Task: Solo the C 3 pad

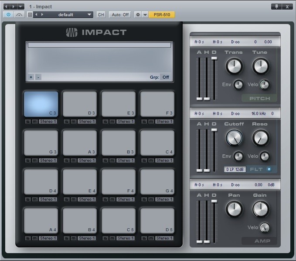Action: [28, 122]
